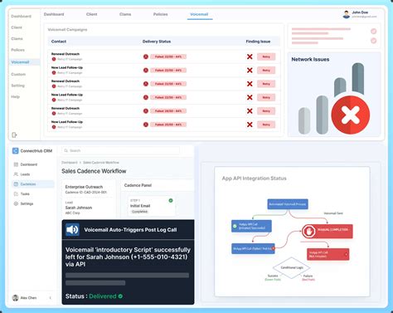This screenshot has height=313, width=393.
Task: Click the Delivery Status column header
Action: [157, 42]
